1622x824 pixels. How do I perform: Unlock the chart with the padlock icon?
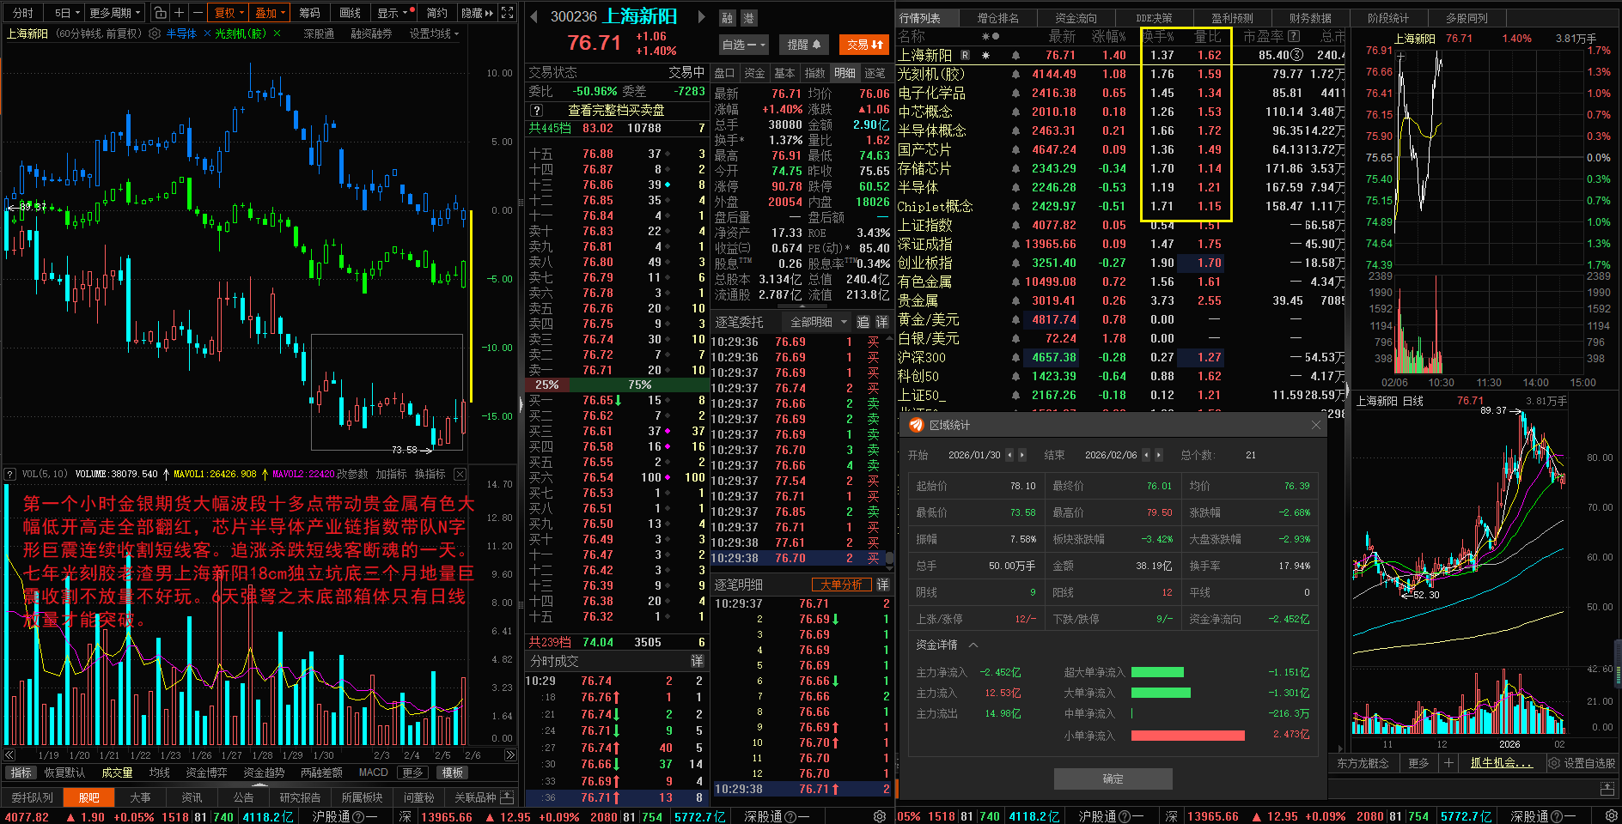click(x=161, y=13)
